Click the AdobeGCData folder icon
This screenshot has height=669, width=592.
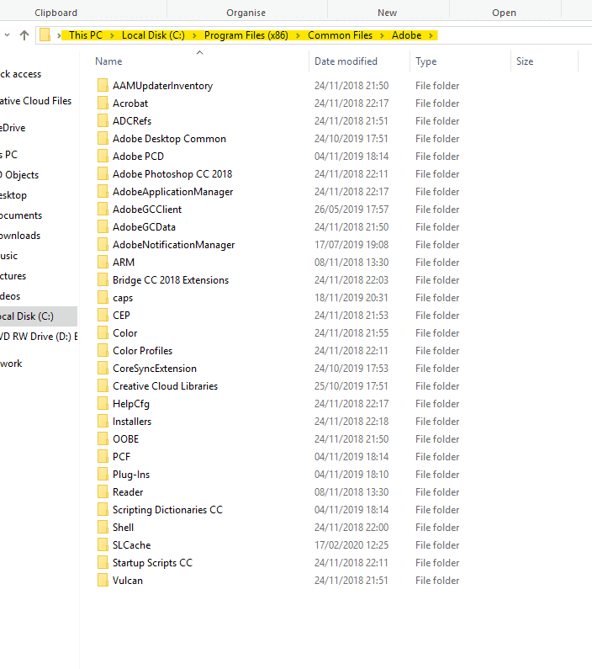click(x=103, y=226)
